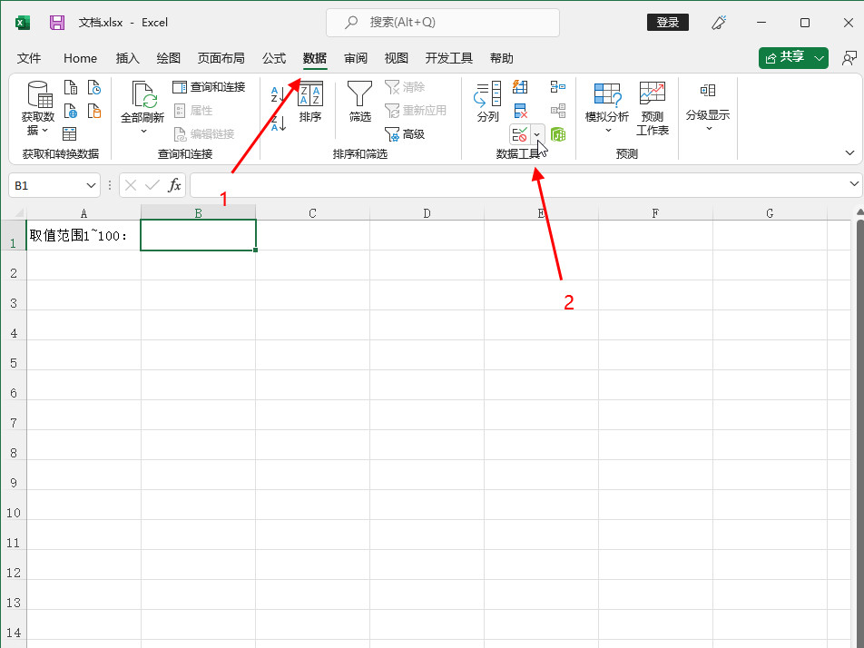This screenshot has height=648, width=864.
Task: Click the Name Box showing B1
Action: point(47,186)
